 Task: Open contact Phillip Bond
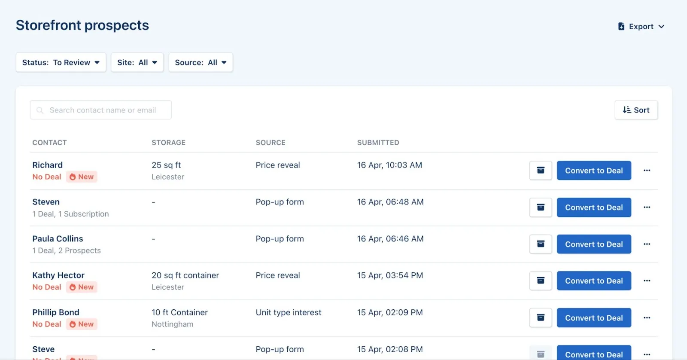pyautogui.click(x=56, y=312)
